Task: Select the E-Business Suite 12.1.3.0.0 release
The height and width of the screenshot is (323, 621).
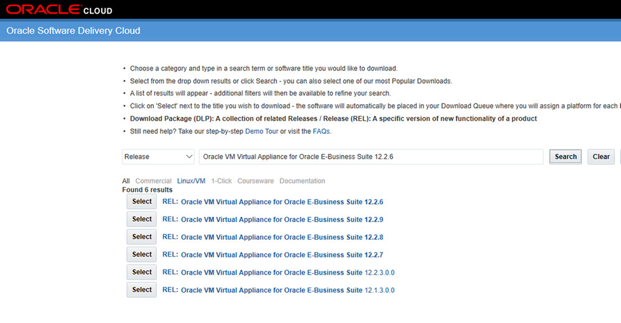Action: point(142,290)
